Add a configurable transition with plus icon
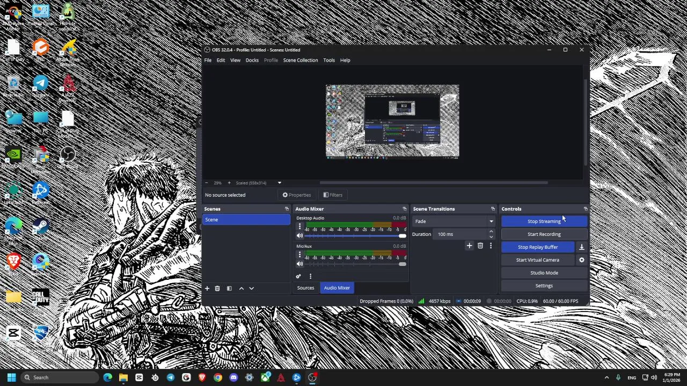Image resolution: width=687 pixels, height=386 pixels. 469,246
